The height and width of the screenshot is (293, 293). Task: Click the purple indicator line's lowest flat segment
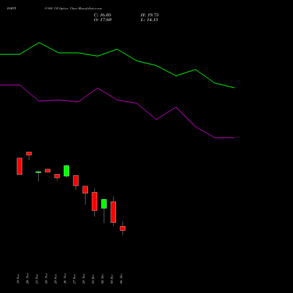tap(224, 138)
